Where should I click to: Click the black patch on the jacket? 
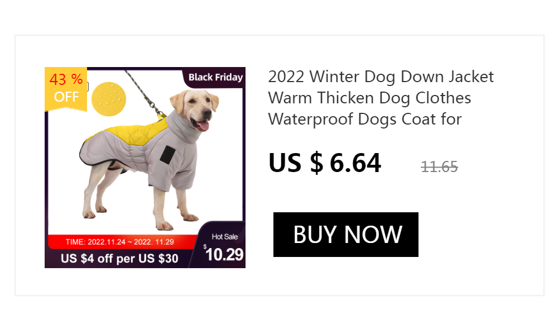pyautogui.click(x=167, y=155)
